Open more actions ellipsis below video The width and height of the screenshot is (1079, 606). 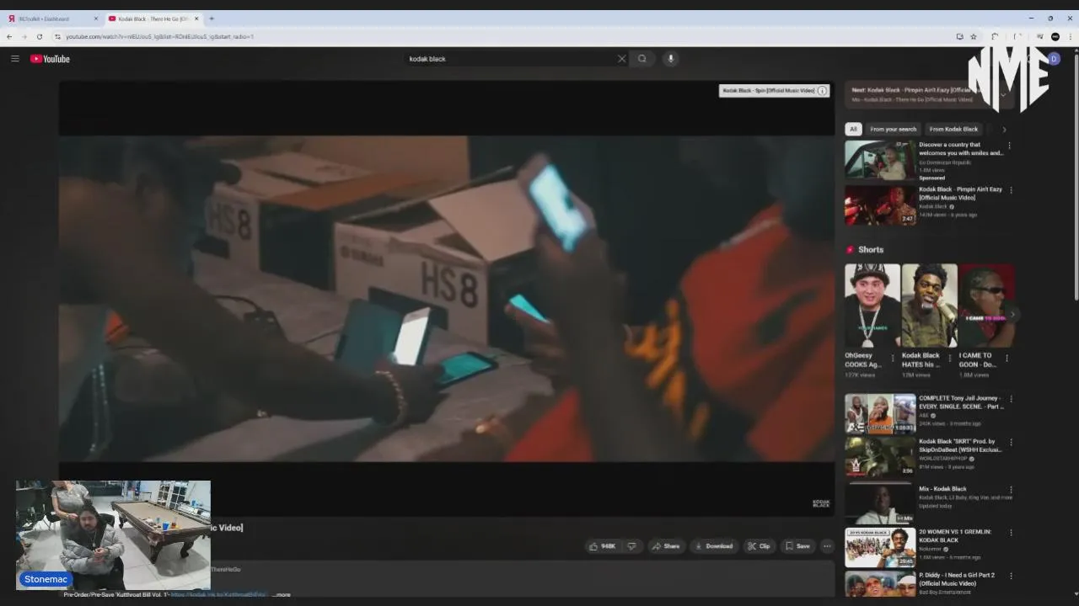pyautogui.click(x=827, y=546)
